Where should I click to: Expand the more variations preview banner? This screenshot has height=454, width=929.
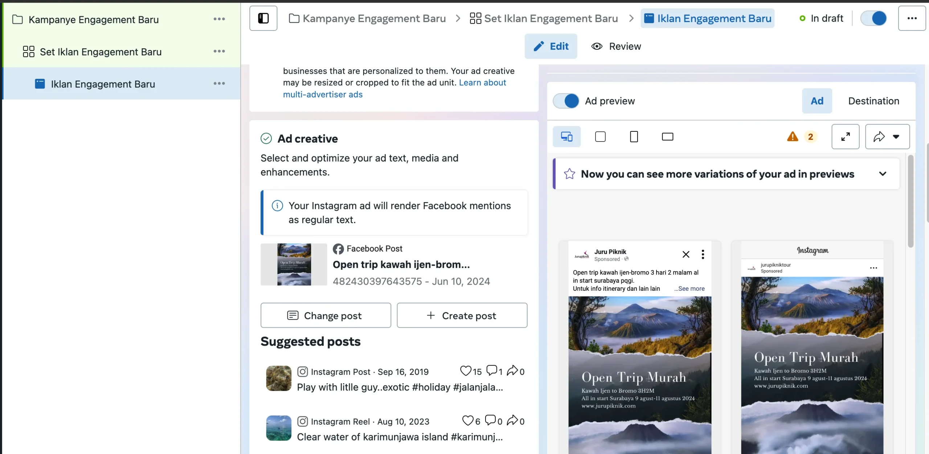(x=883, y=174)
